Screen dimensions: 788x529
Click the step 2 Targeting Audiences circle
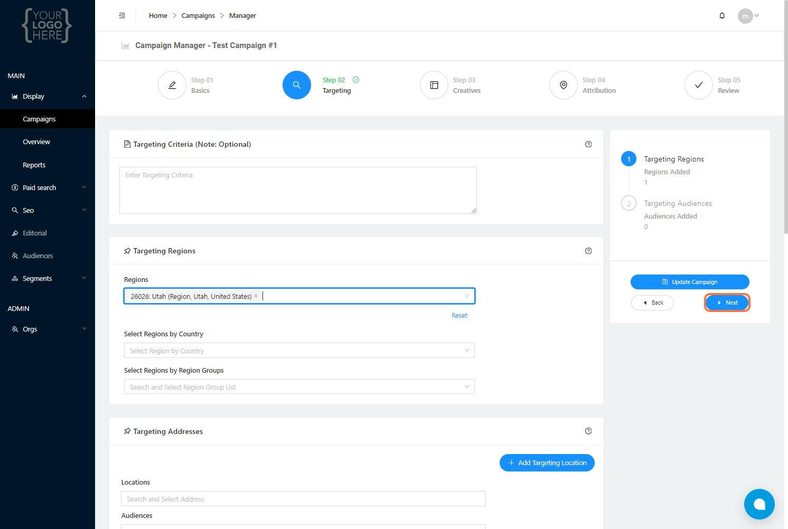point(628,203)
